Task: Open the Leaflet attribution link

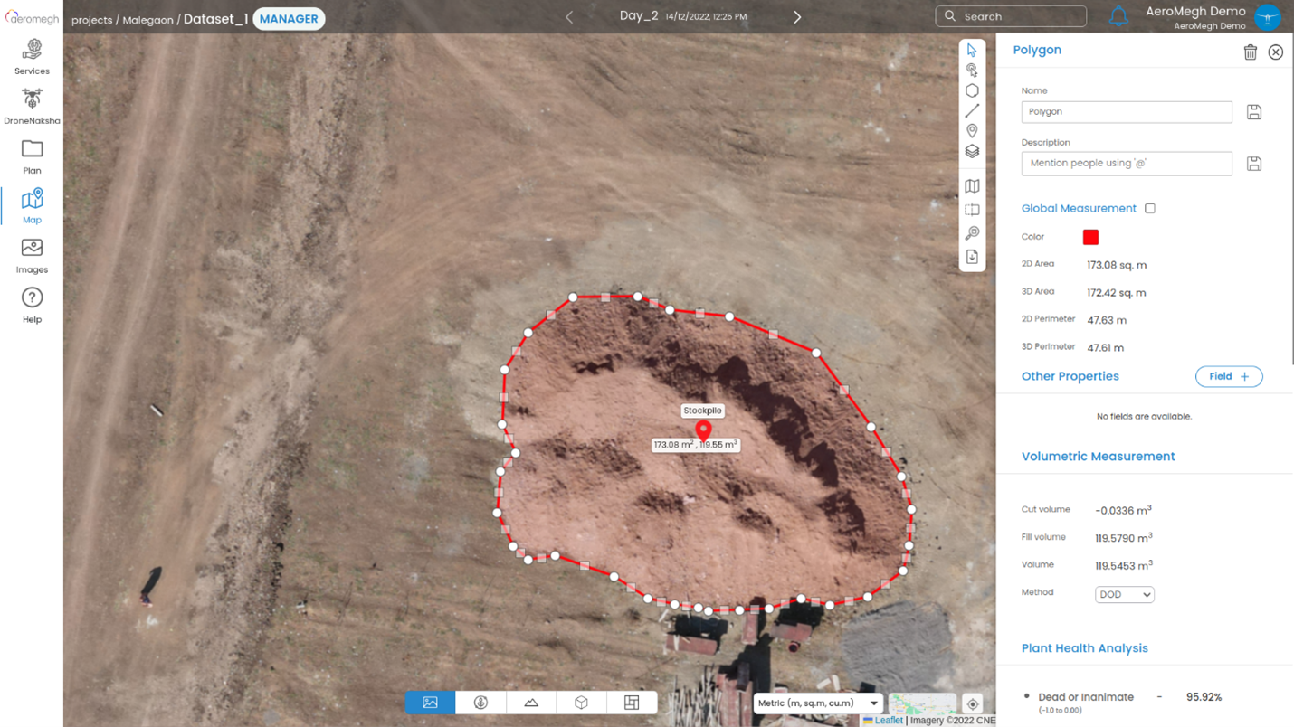Action: [x=888, y=721]
